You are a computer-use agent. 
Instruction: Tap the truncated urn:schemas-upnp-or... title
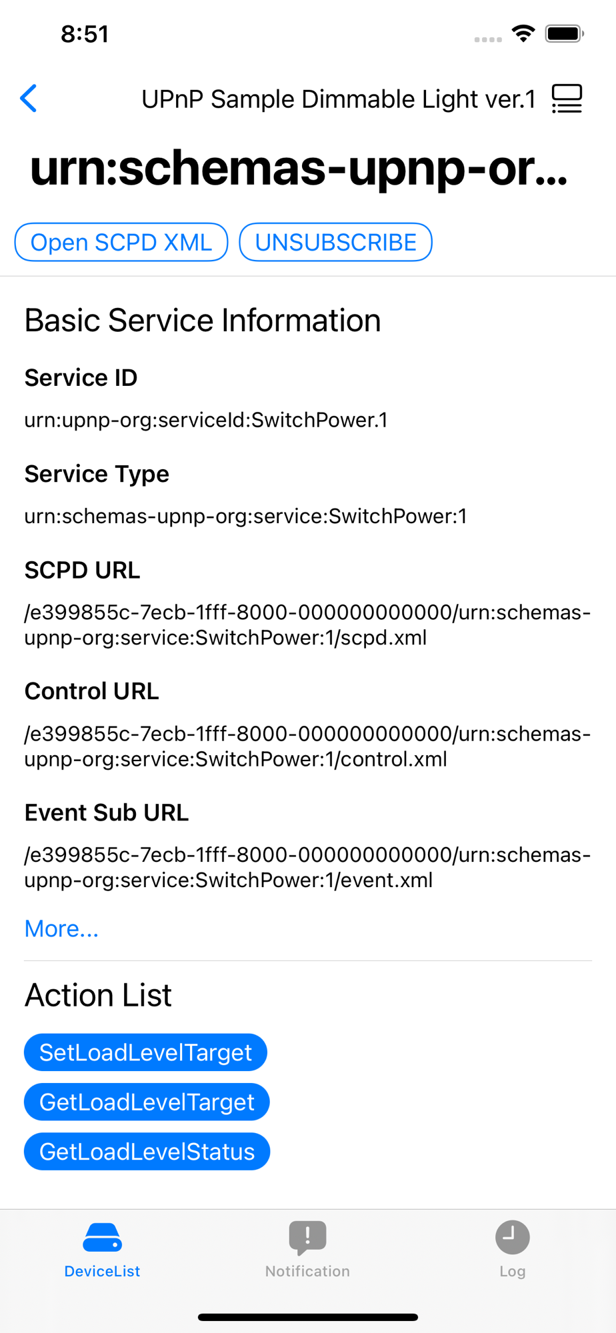pyautogui.click(x=299, y=168)
